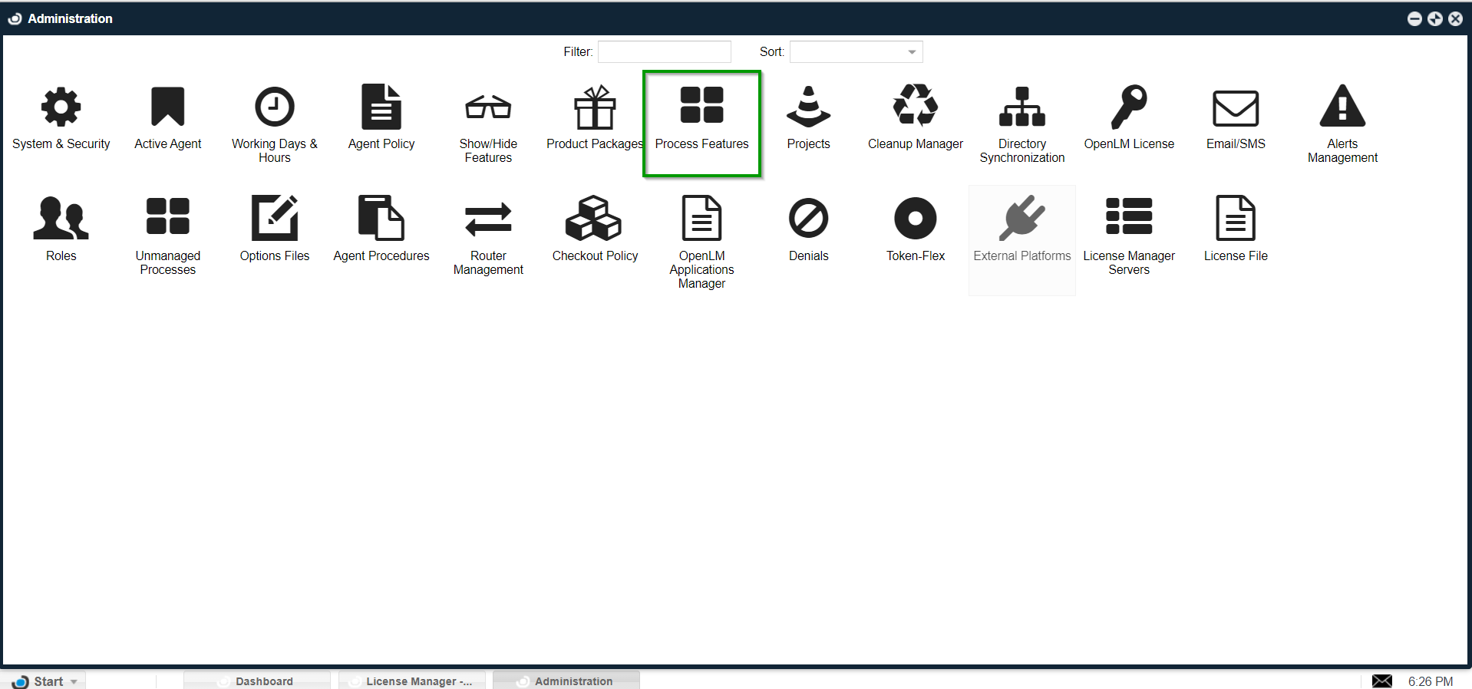This screenshot has width=1472, height=689.
Task: Open Token-Flex icon
Action: click(915, 219)
